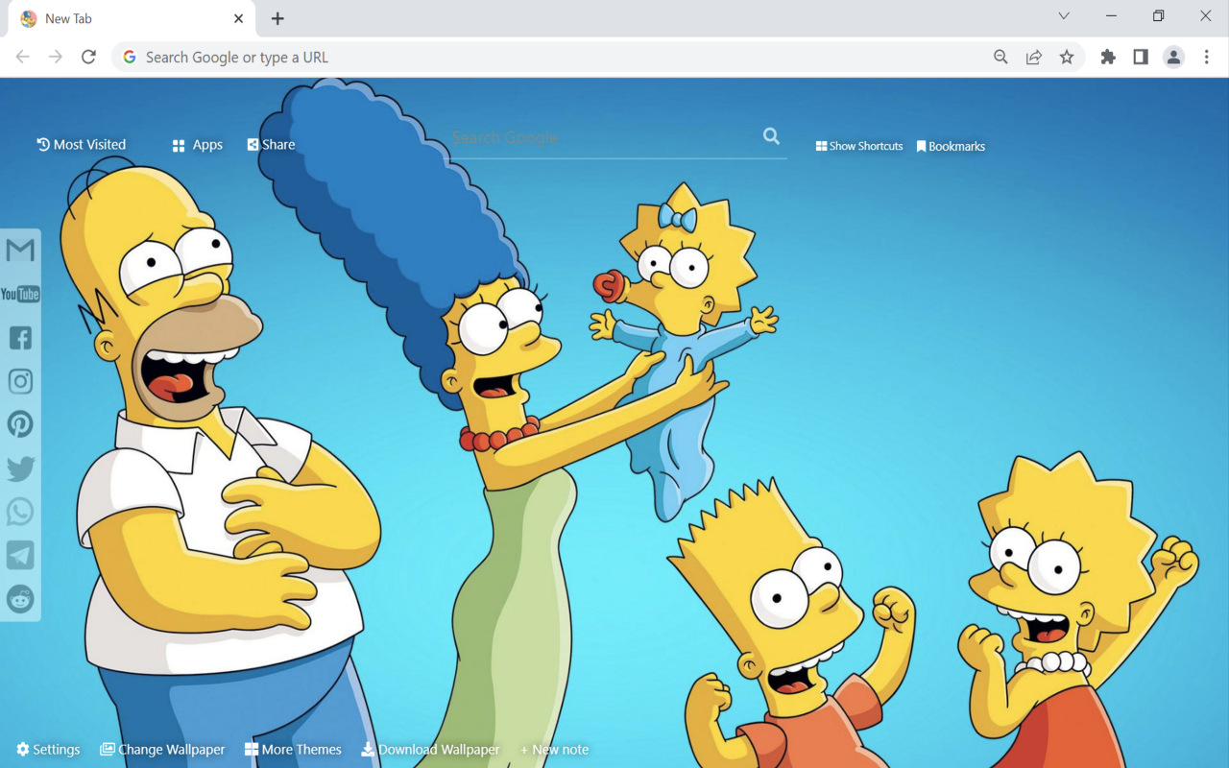Open WhatsApp sidebar shortcut
Viewport: 1229px width, 768px height.
tap(20, 512)
